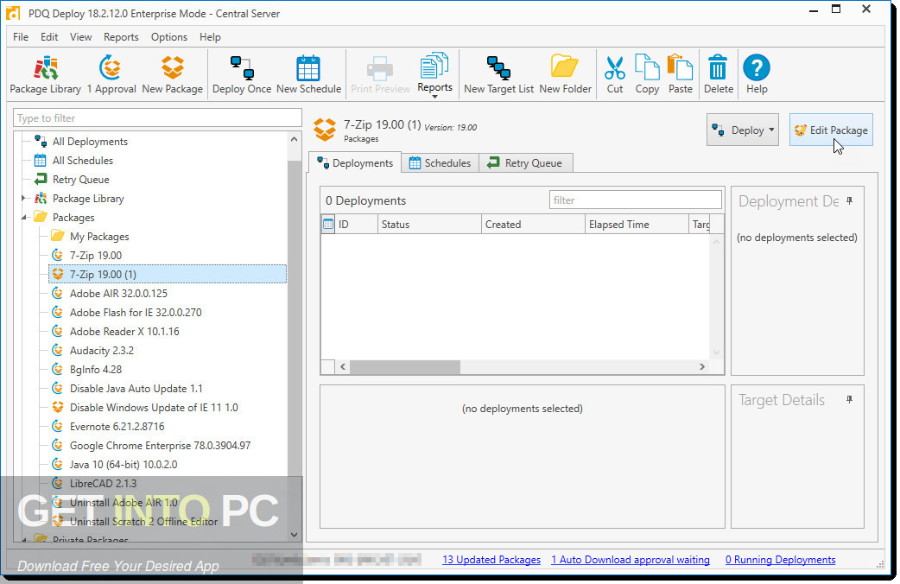Screen dimensions: 900x584
Task: Open Help from the toolbar
Action: [757, 75]
